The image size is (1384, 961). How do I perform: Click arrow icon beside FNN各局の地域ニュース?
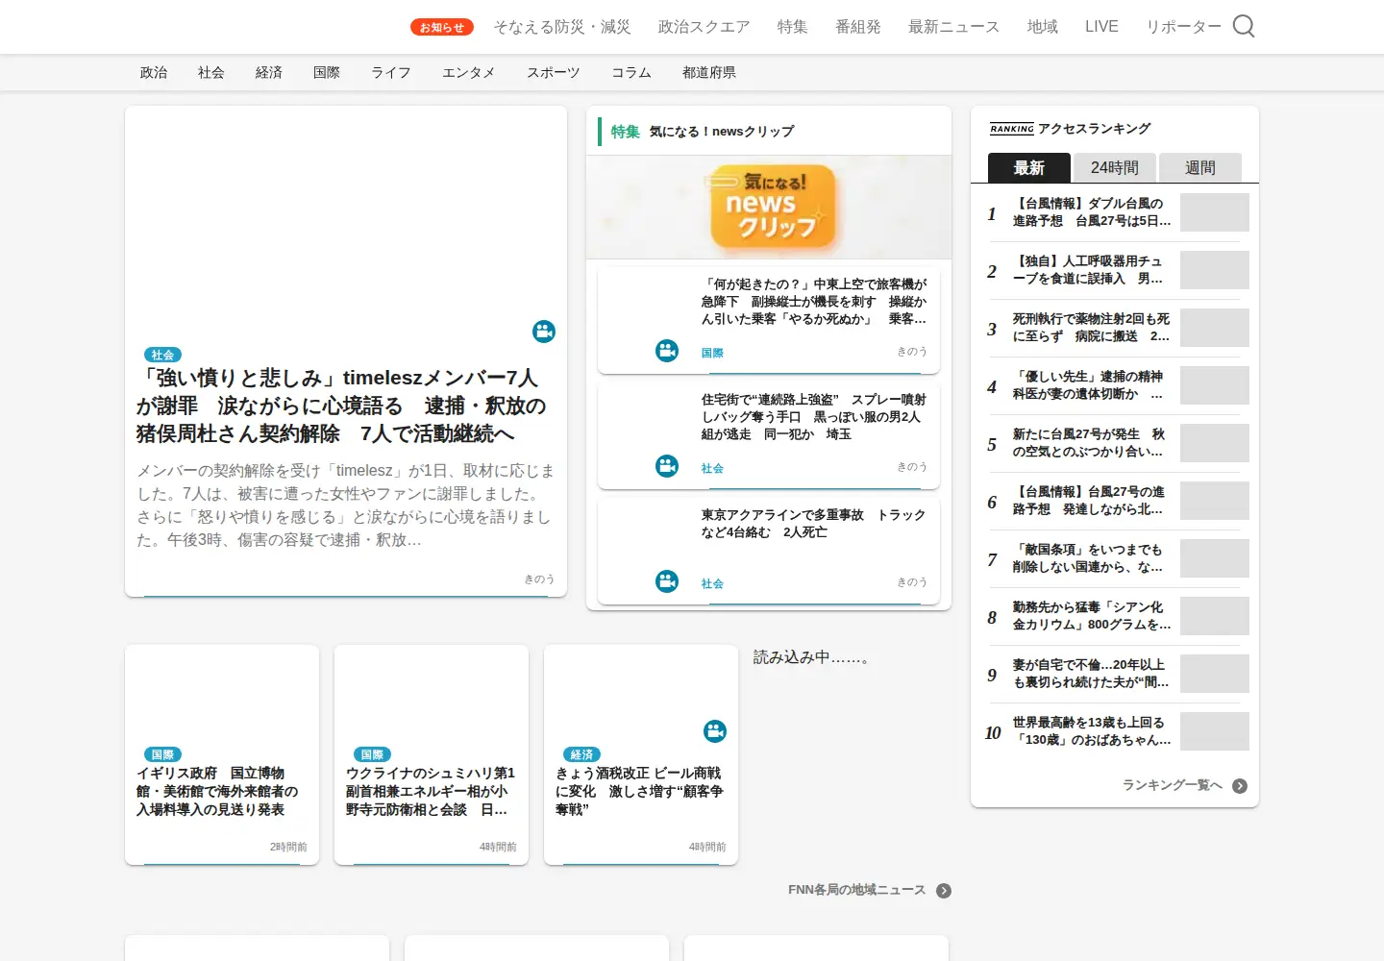coord(944,891)
